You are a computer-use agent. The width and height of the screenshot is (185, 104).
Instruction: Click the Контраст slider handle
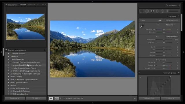pyautogui.click(x=164, y=42)
